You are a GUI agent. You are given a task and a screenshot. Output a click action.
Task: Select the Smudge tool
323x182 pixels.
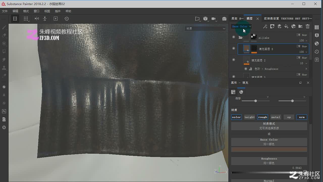[4, 60]
